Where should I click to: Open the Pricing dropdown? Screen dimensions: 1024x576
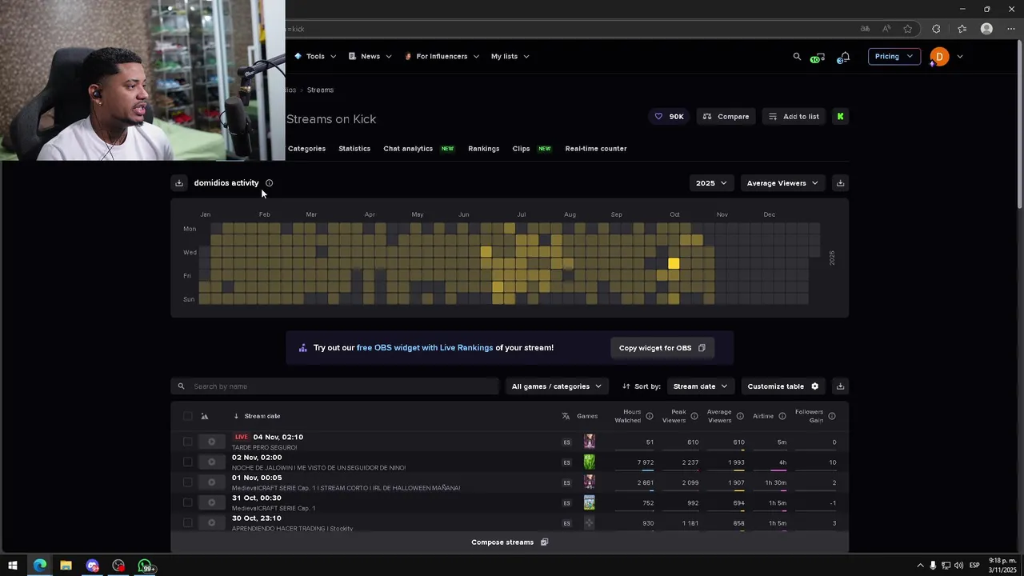[x=894, y=57]
